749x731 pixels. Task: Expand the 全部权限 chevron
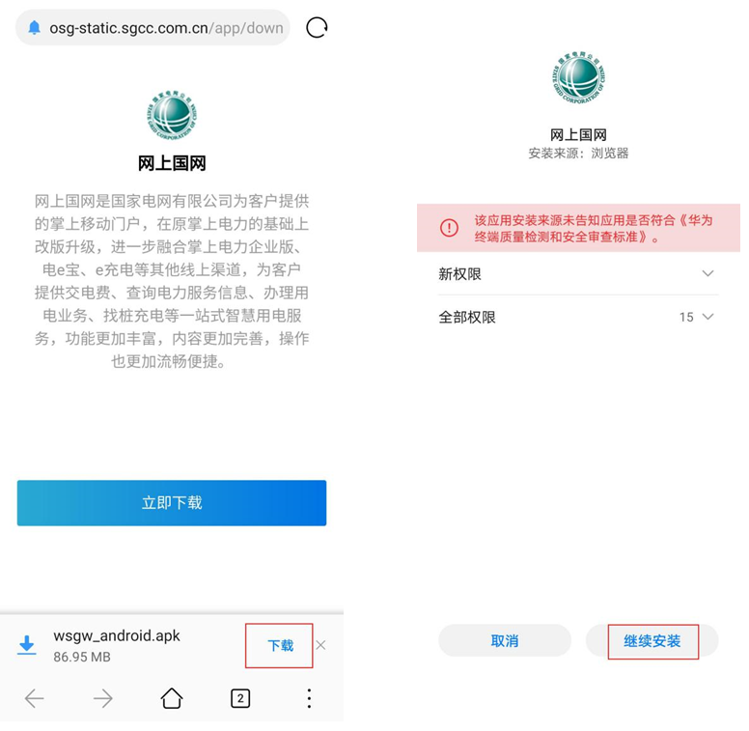tap(707, 317)
